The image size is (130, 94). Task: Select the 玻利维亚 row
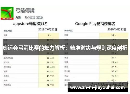(x=31, y=67)
